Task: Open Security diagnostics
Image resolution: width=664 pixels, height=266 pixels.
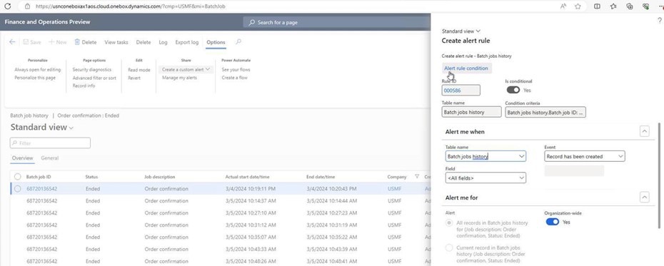Action: [x=92, y=70]
